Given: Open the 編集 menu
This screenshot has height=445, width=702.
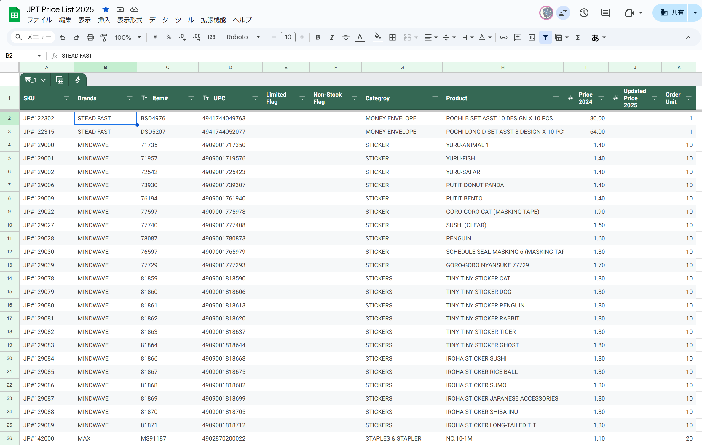Looking at the screenshot, I should 65,20.
